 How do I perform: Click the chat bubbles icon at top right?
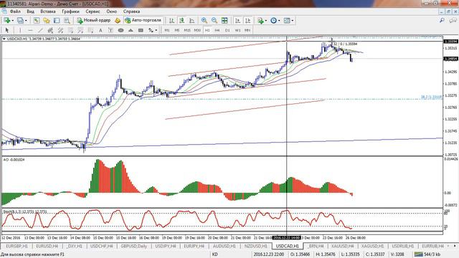(x=453, y=20)
